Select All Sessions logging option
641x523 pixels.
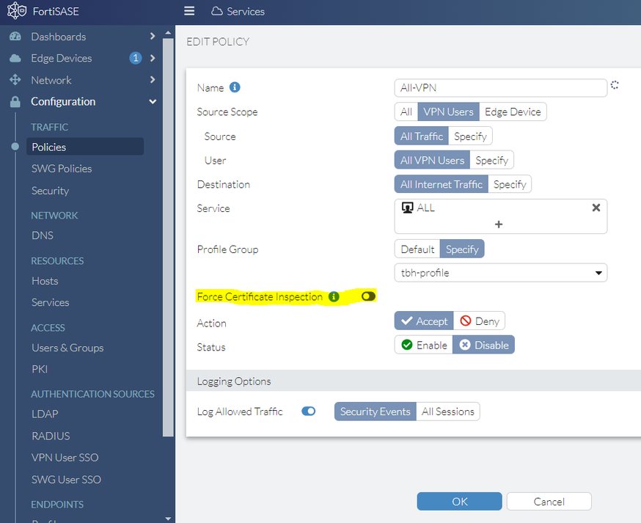[448, 412]
